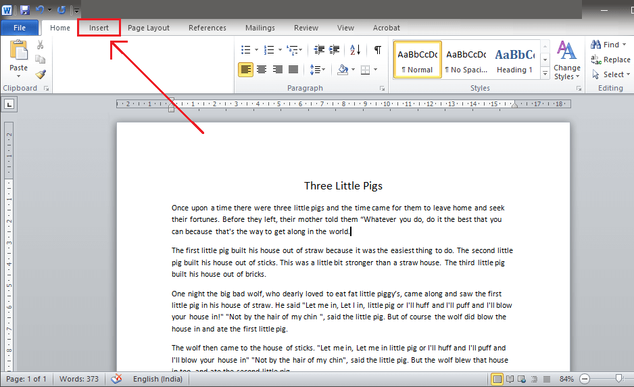The image size is (634, 387).
Task: Open the blue File button
Action: click(20, 28)
